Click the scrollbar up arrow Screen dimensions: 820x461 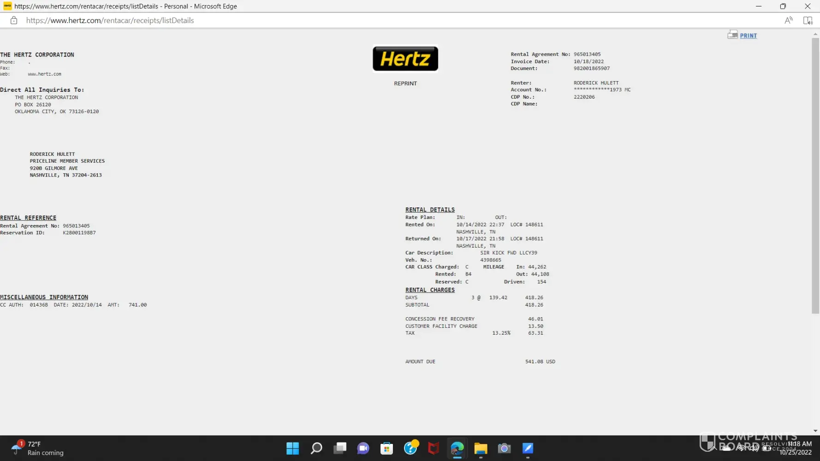pyautogui.click(x=815, y=34)
